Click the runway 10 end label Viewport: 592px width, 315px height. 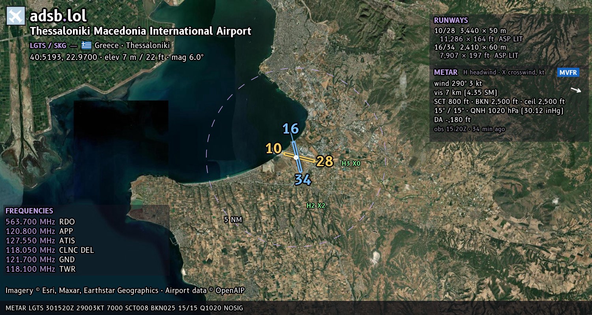tap(274, 148)
